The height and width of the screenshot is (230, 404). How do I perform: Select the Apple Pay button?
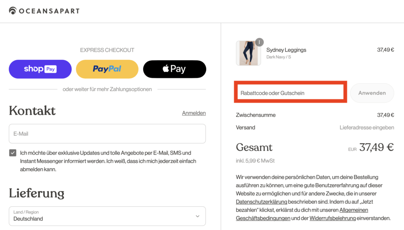[174, 69]
